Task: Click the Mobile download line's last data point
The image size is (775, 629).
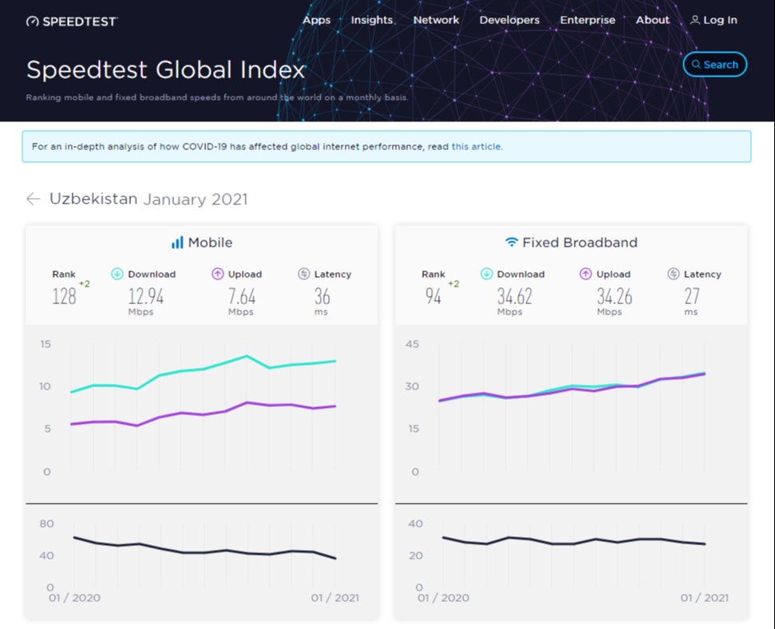Action: [335, 361]
